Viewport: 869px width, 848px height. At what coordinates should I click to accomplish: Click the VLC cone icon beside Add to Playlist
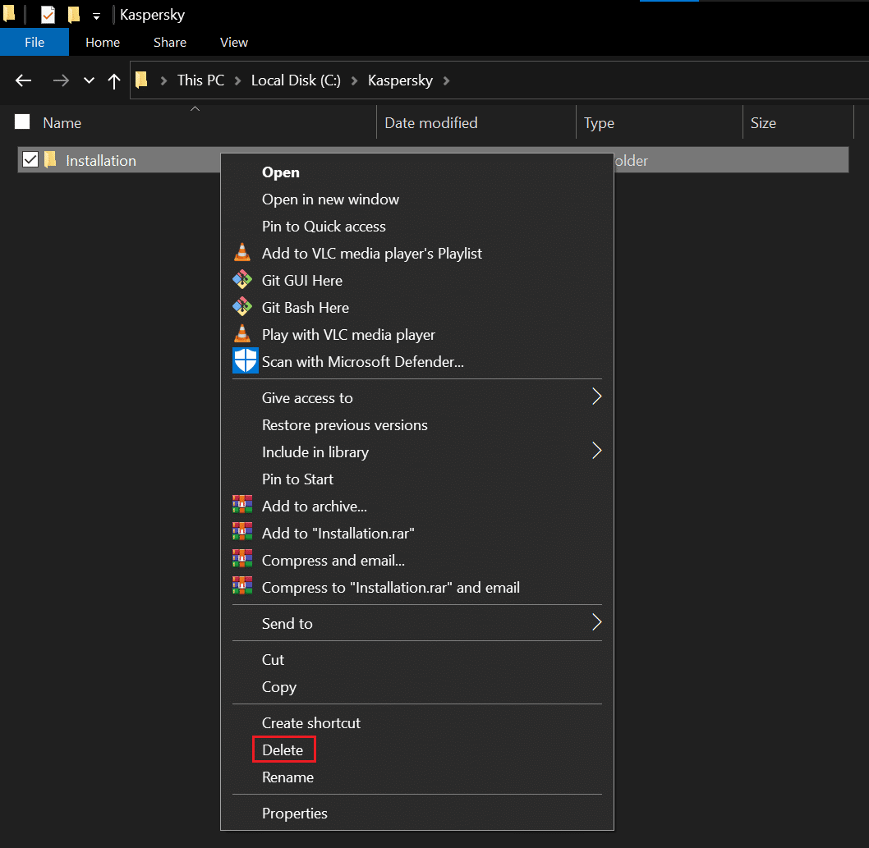(x=242, y=253)
